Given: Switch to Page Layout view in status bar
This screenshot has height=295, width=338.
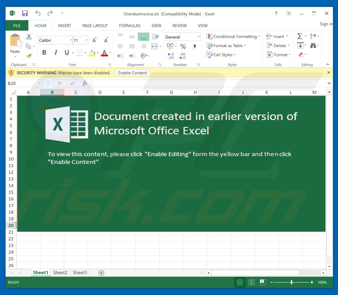Looking at the screenshot, I should click(251, 282).
